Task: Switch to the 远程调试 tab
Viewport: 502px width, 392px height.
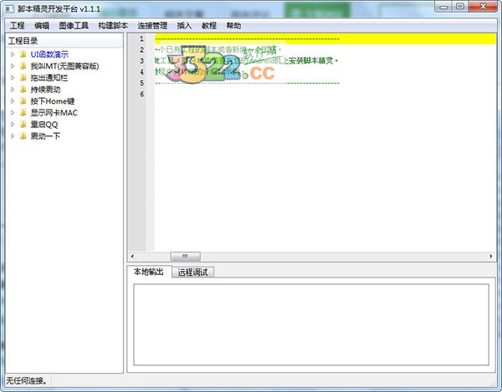Action: 192,272
